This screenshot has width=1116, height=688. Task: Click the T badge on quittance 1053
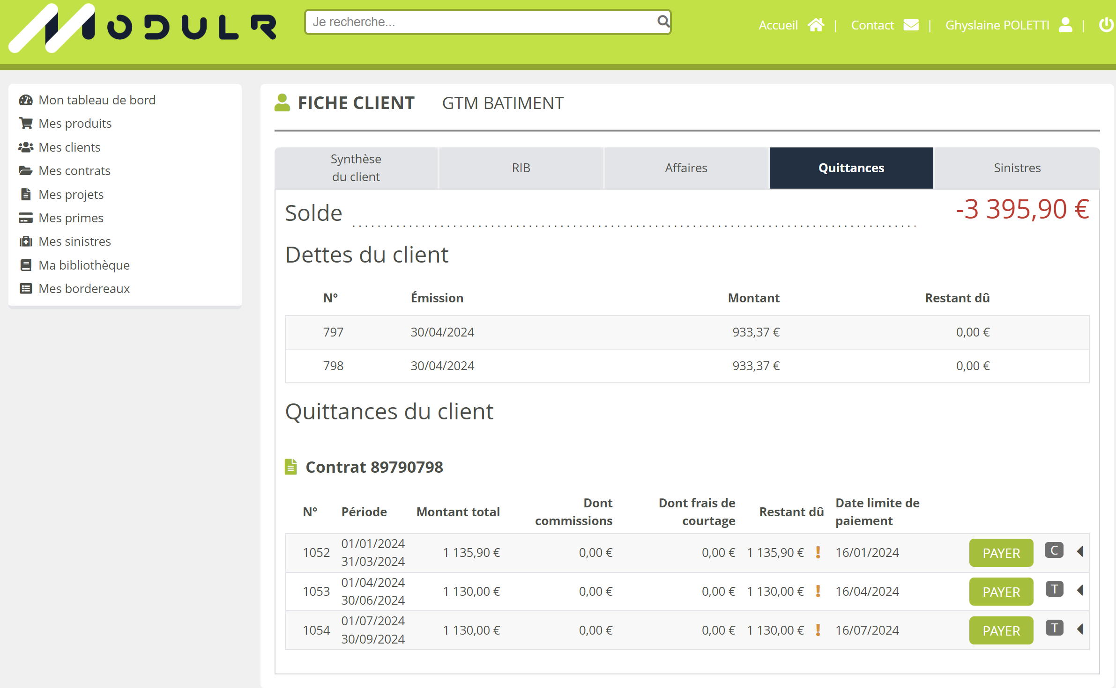click(1054, 589)
